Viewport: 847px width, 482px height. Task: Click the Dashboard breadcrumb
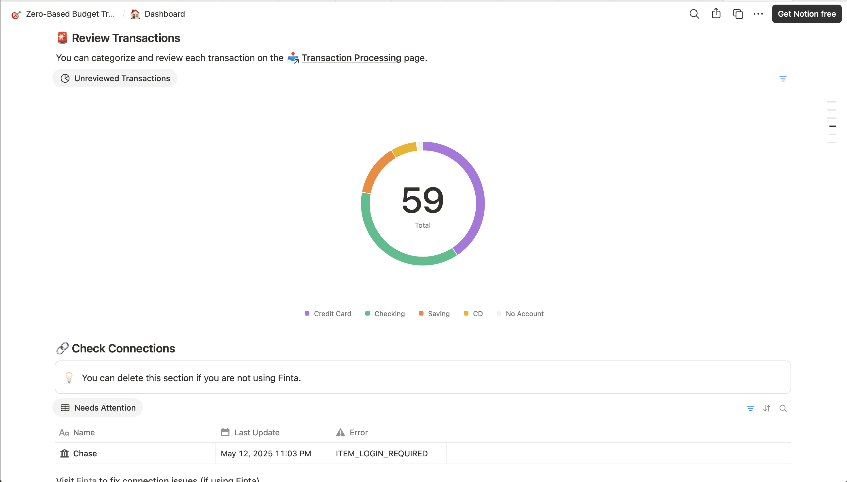165,14
